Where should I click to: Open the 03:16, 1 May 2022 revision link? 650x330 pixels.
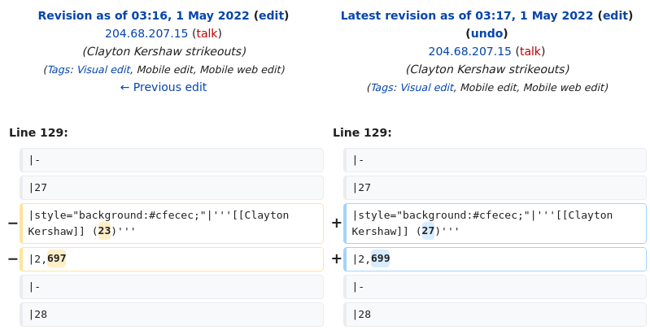(143, 15)
